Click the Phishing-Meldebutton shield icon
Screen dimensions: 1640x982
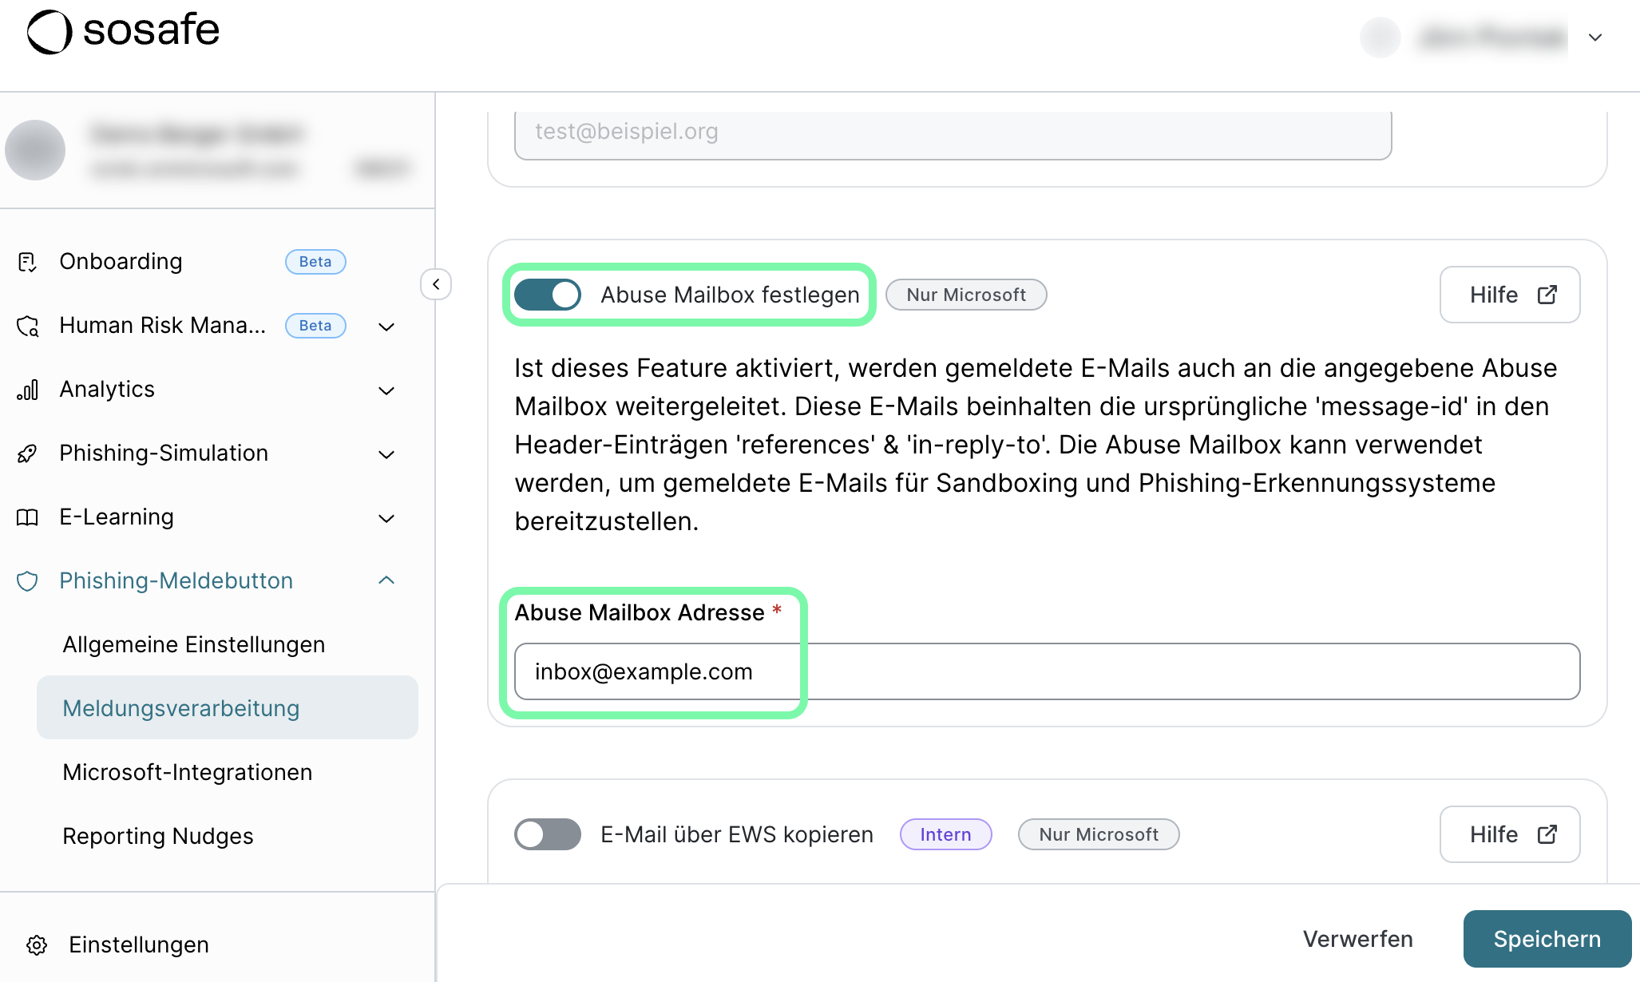(x=27, y=581)
